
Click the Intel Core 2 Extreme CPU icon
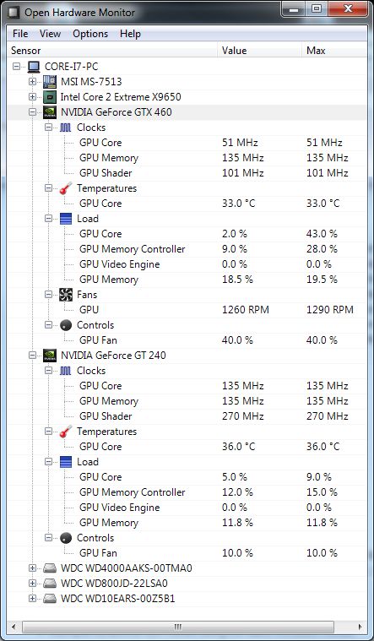pos(50,97)
